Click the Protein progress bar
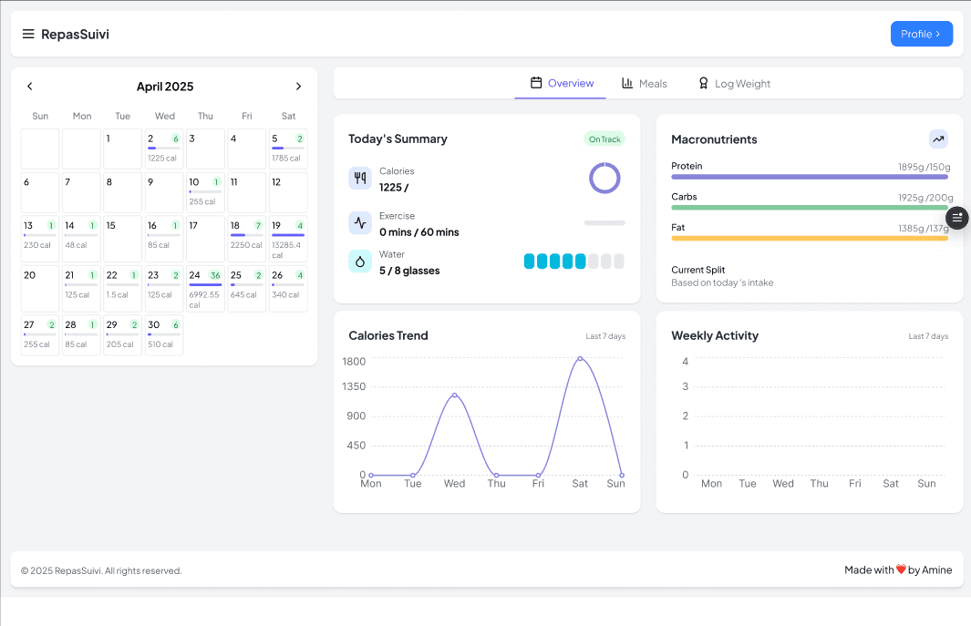 tap(810, 177)
